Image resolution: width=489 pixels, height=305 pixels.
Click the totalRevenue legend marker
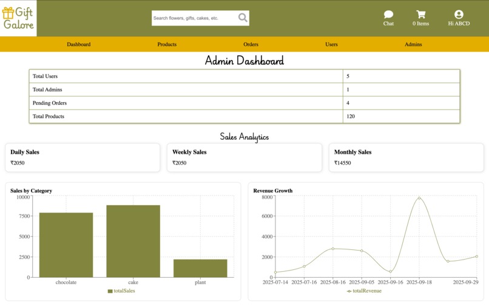[x=349, y=291]
